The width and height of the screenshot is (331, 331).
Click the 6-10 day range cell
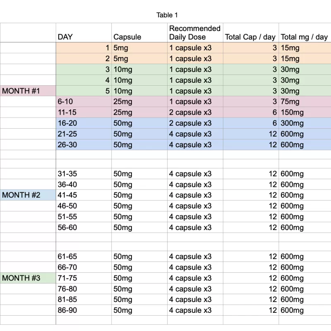tap(84, 102)
